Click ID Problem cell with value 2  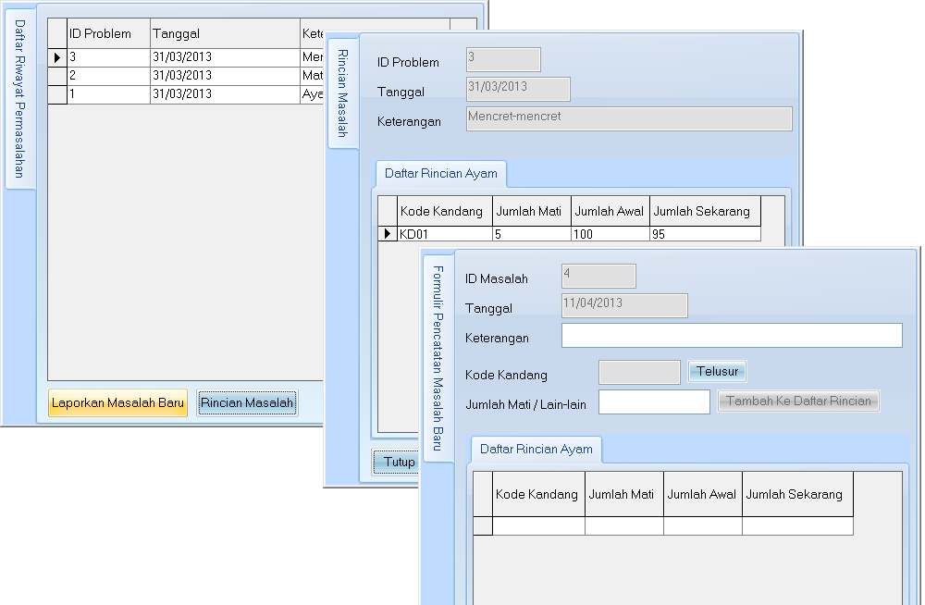(108, 76)
